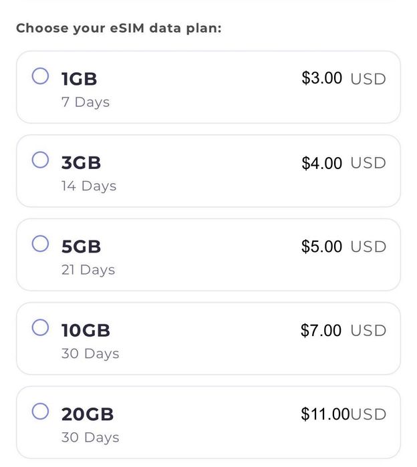Click the "Choose your eSIM data plan" heading
Image resolution: width=417 pixels, height=467 pixels.
pos(118,28)
